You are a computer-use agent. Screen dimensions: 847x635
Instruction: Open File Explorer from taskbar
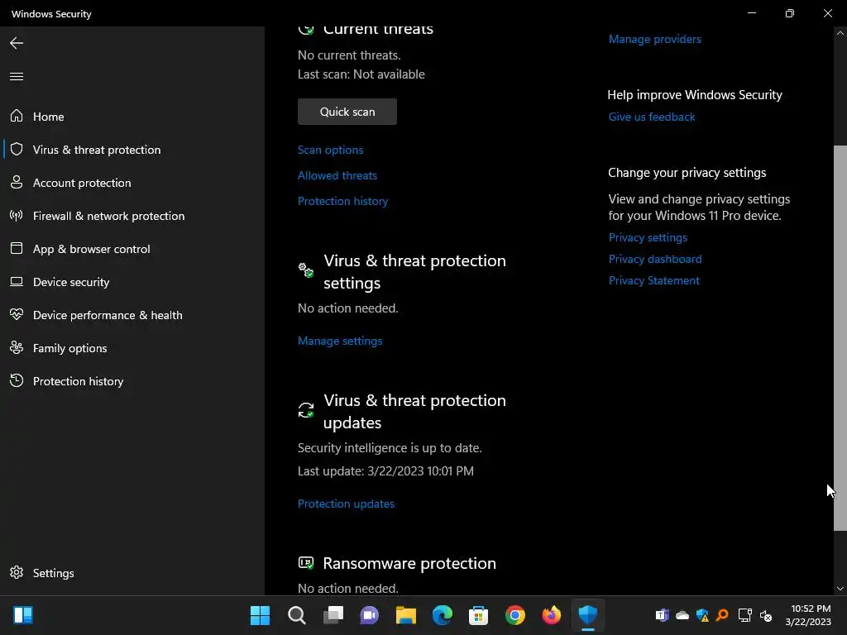(405, 615)
